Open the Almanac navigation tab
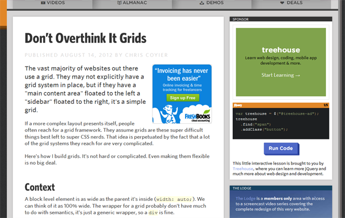The image size is (345, 218). (132, 3)
